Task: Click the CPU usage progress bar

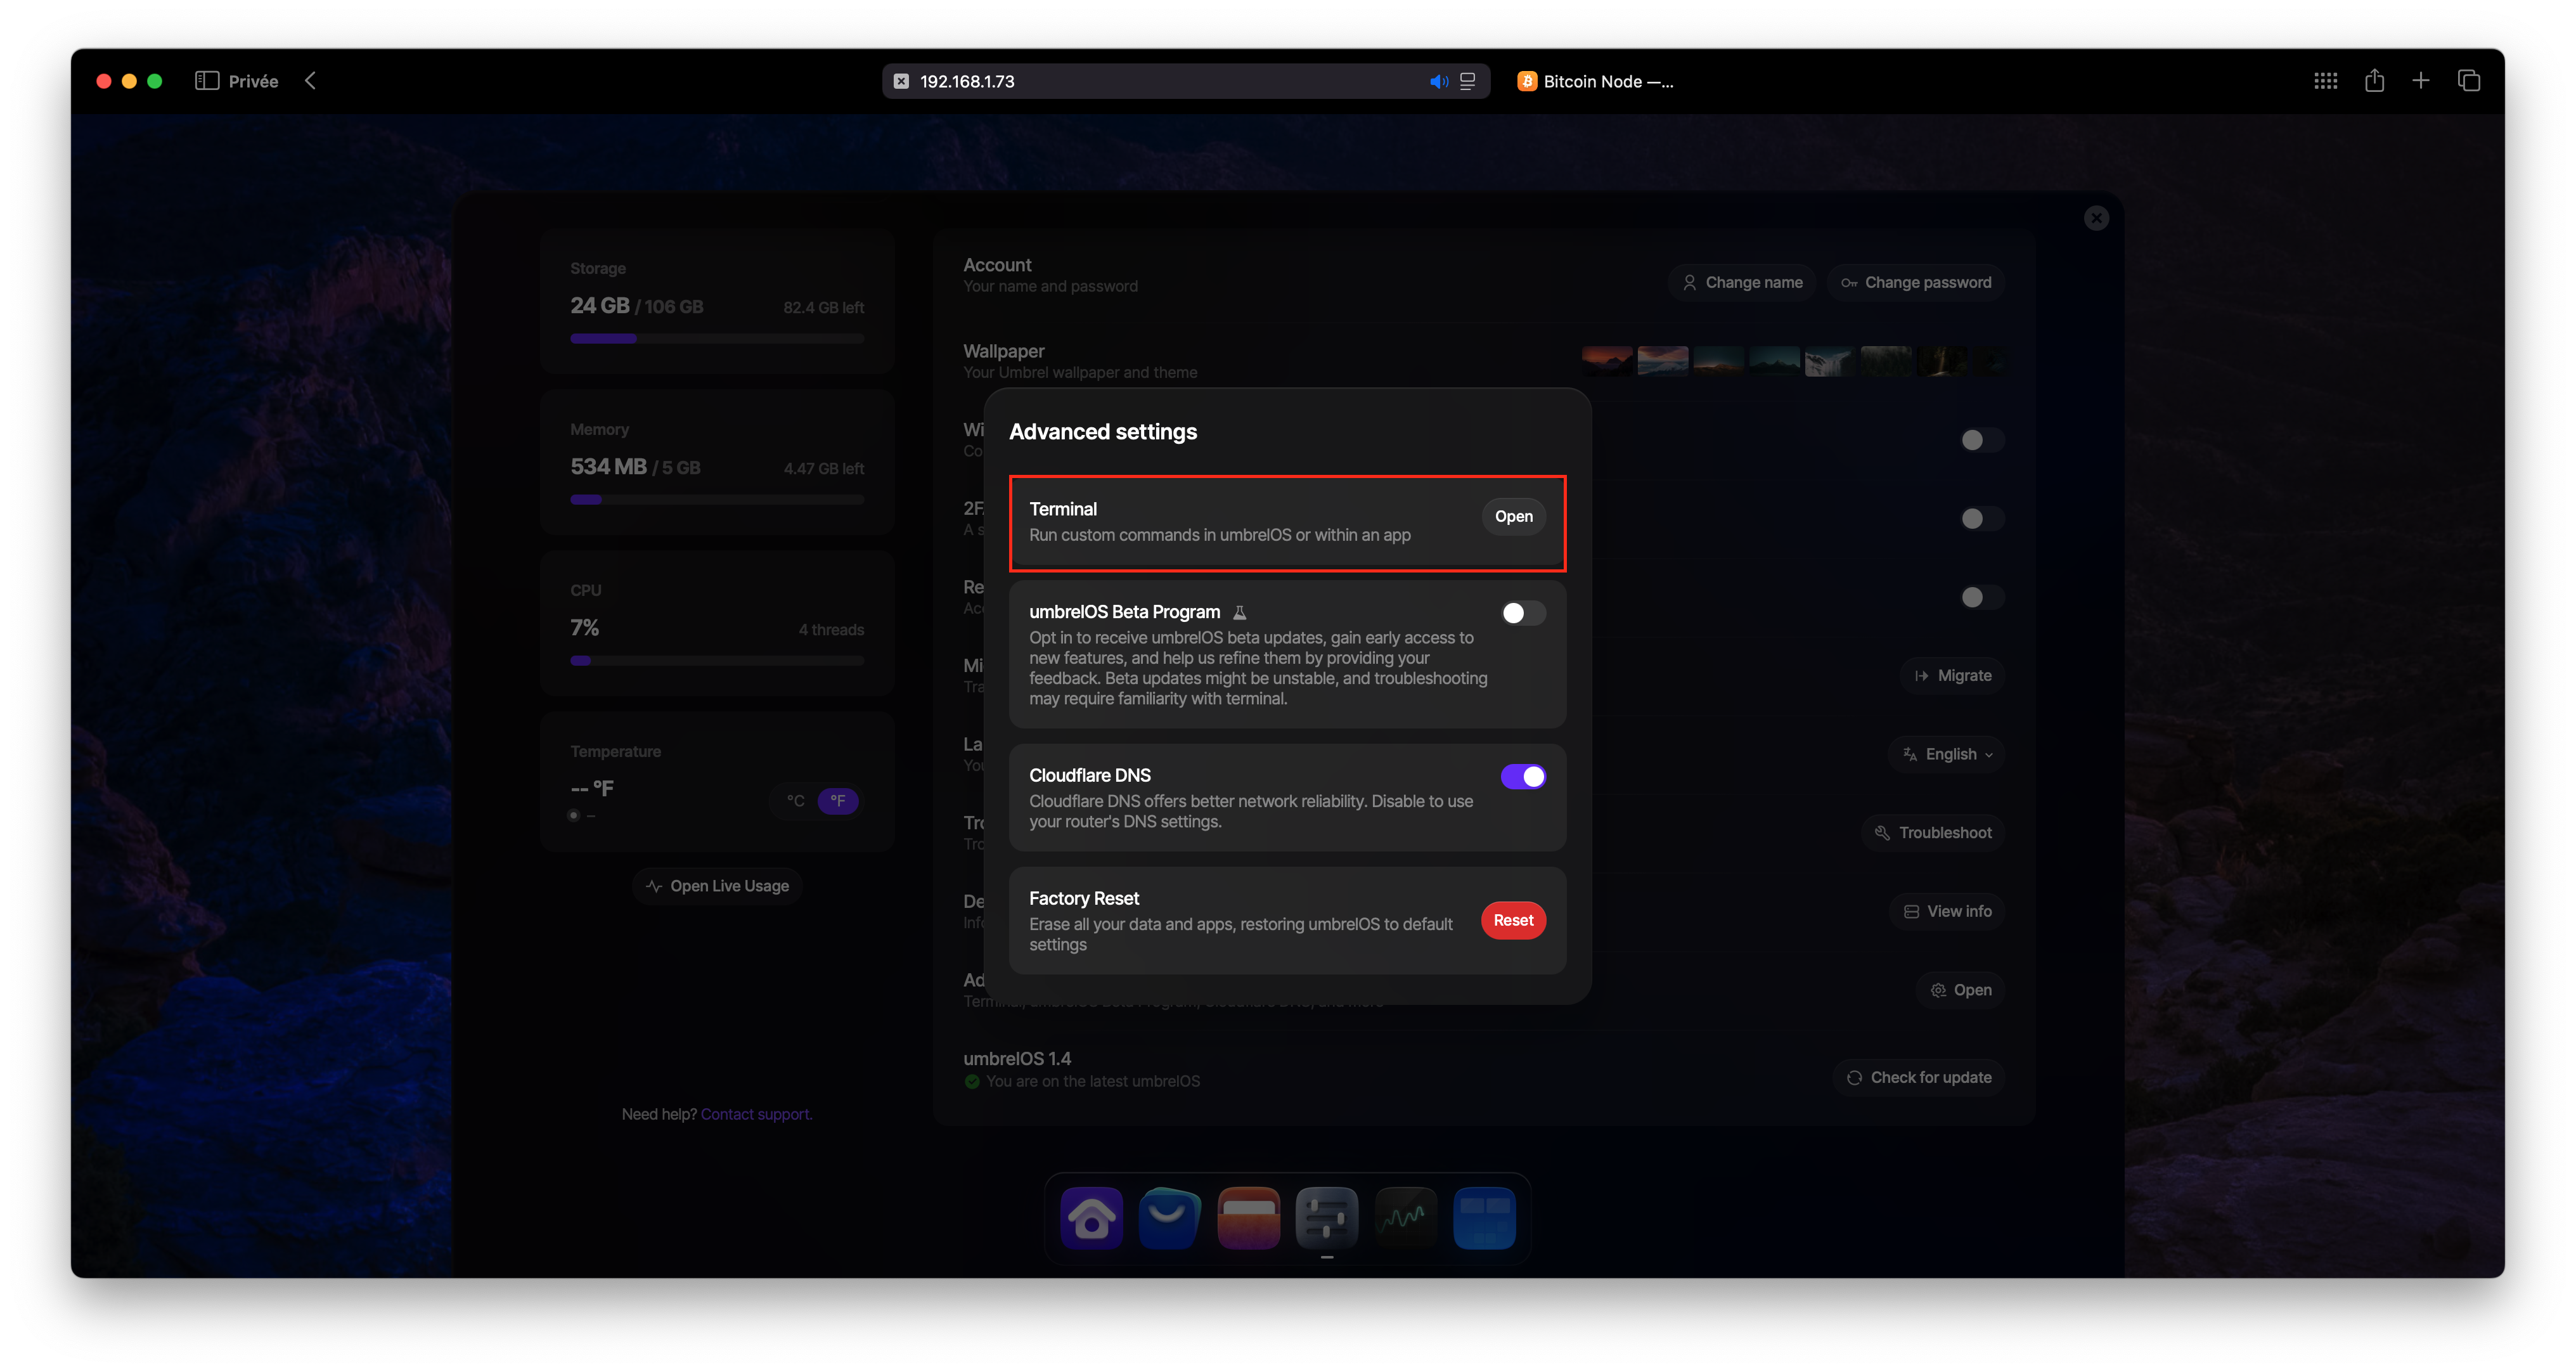Action: [717, 661]
